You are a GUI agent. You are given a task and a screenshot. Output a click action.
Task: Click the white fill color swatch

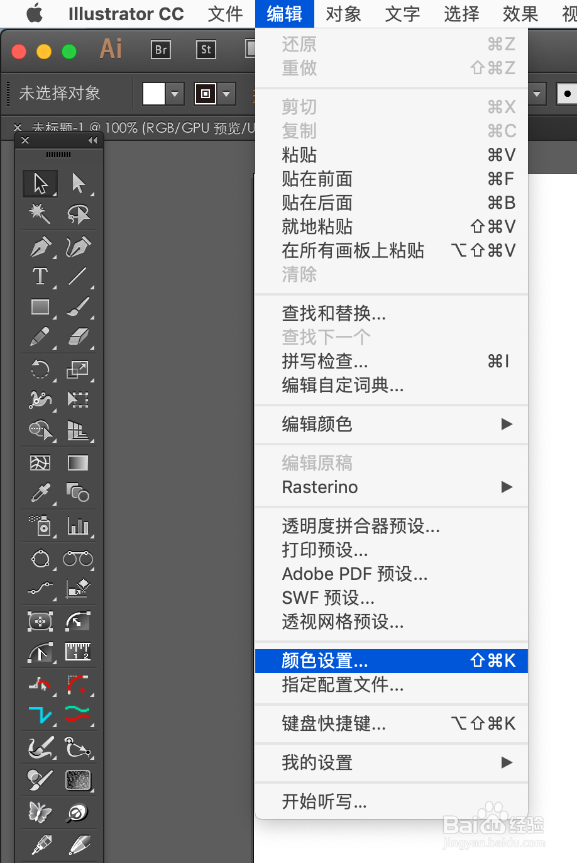153,94
